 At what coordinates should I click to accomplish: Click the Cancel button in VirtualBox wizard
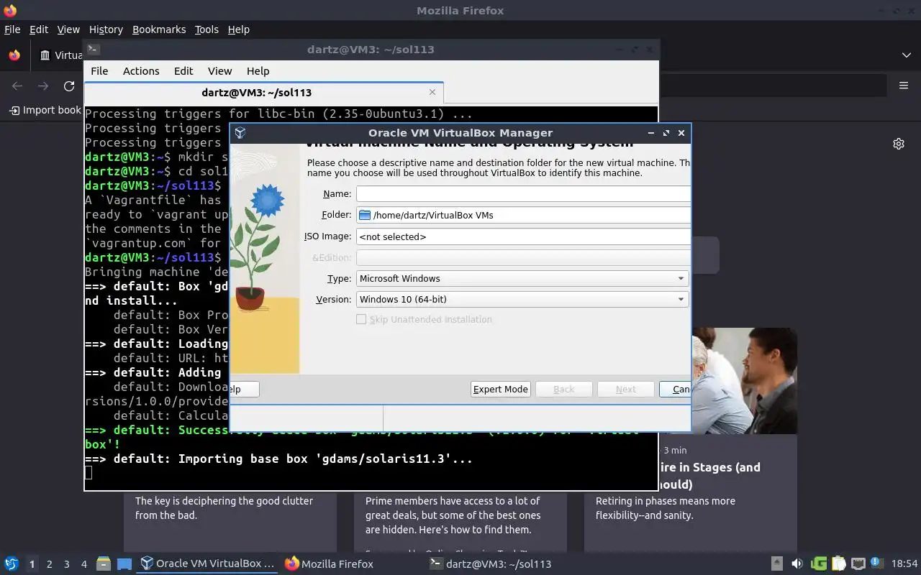point(675,389)
